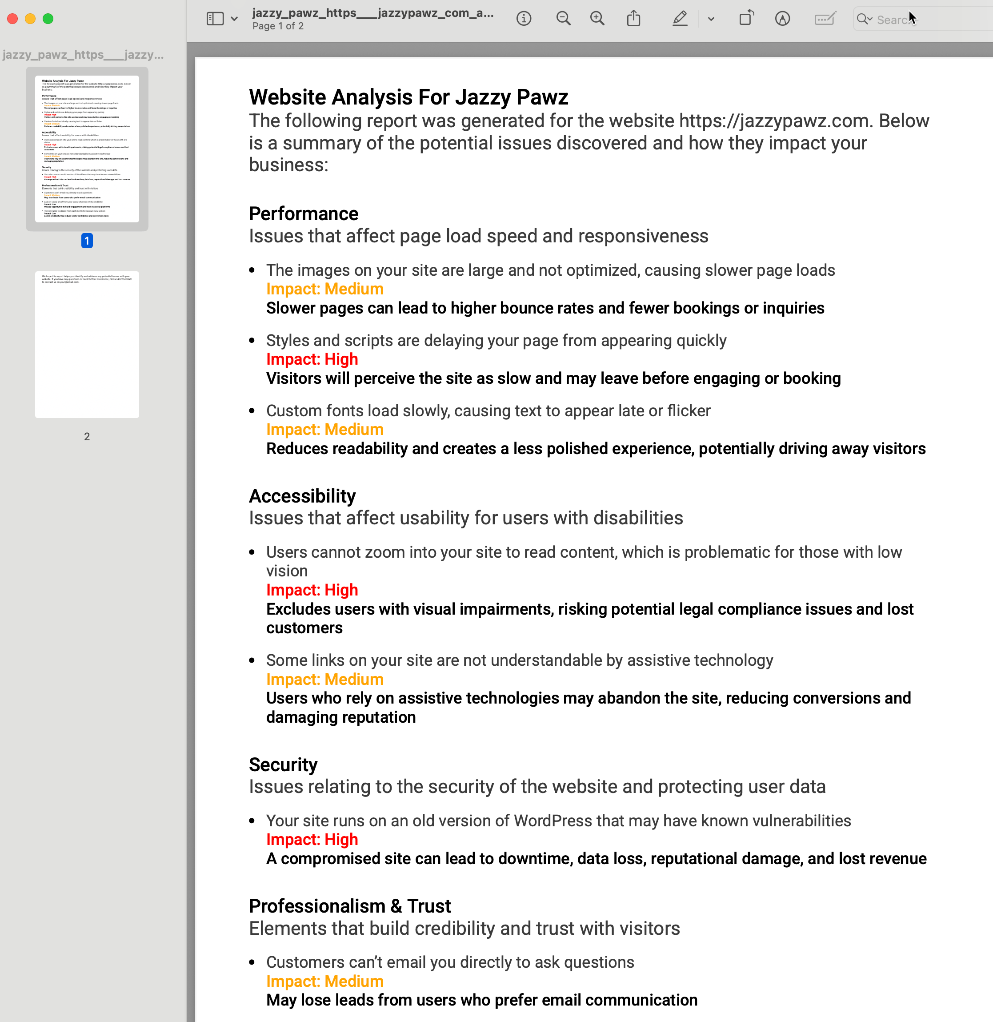
Task: Expand highlight color options chevron
Action: [x=711, y=19]
